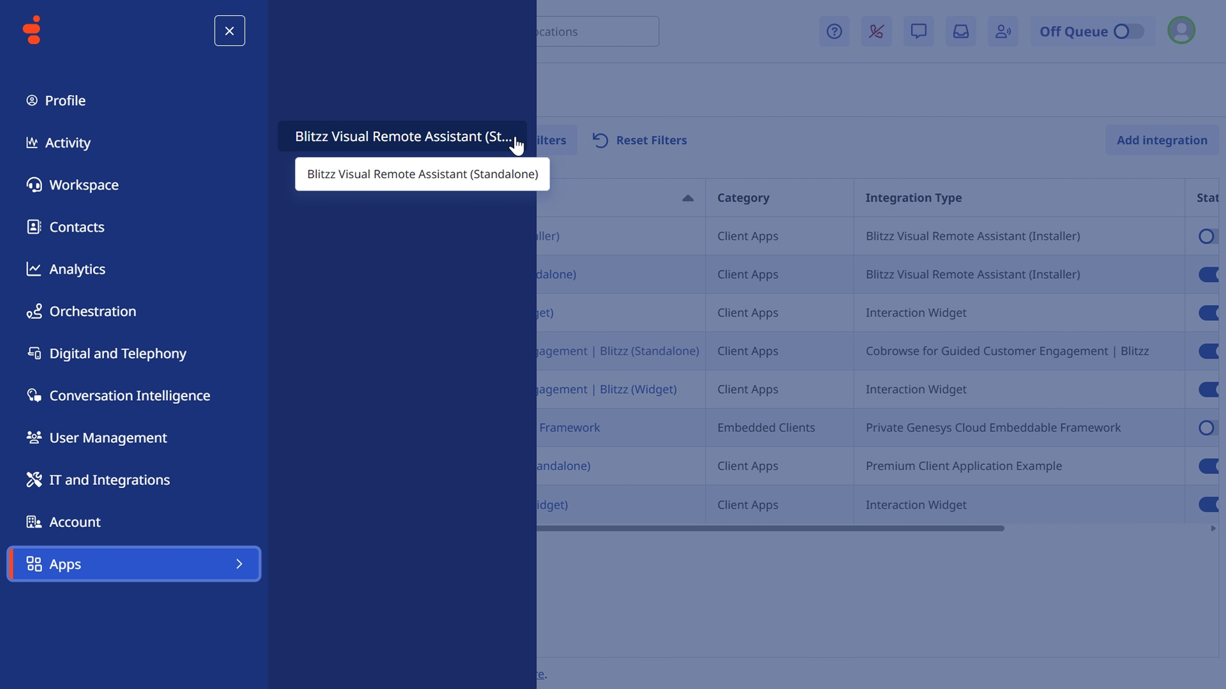This screenshot has height=689, width=1226.
Task: Click the Add integration button
Action: (x=1162, y=140)
